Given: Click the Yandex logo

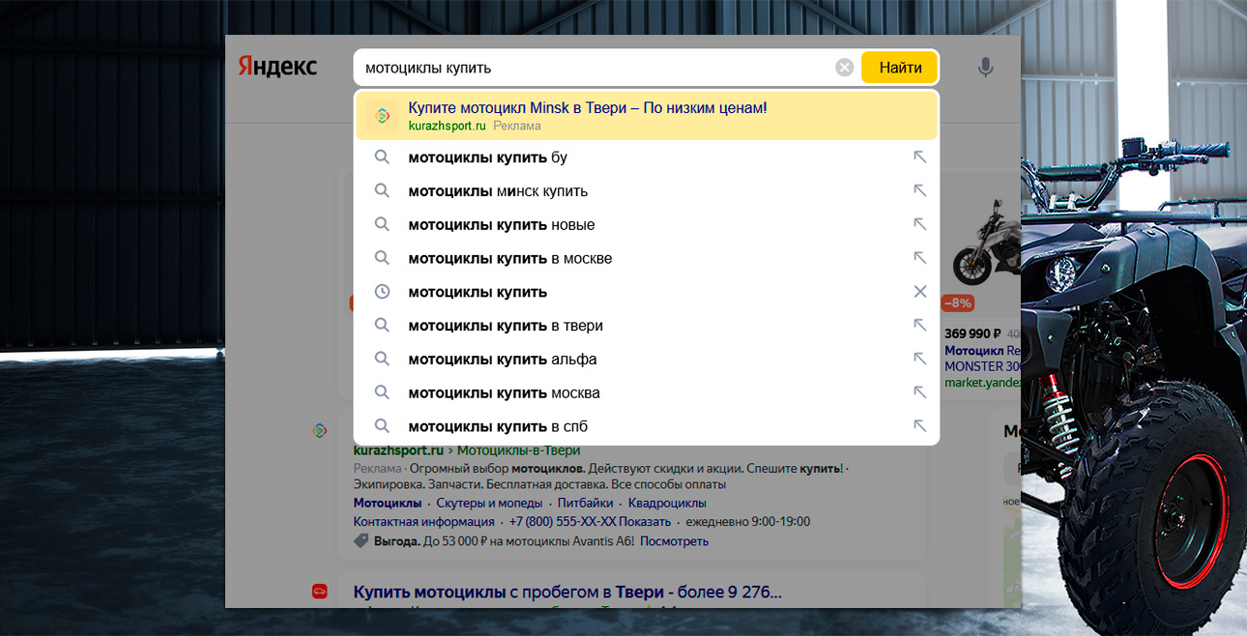Looking at the screenshot, I should coord(277,67).
